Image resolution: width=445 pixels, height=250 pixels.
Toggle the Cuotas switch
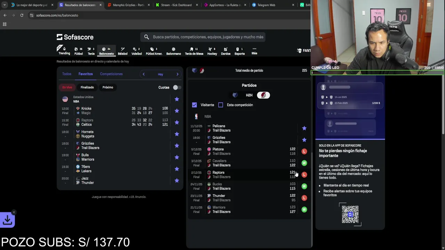[x=177, y=87]
